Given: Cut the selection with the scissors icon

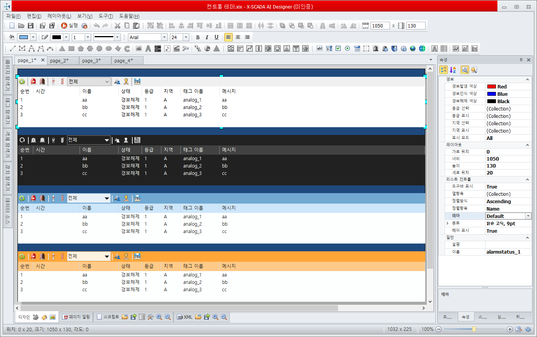Looking at the screenshot, I should pyautogui.click(x=118, y=26).
